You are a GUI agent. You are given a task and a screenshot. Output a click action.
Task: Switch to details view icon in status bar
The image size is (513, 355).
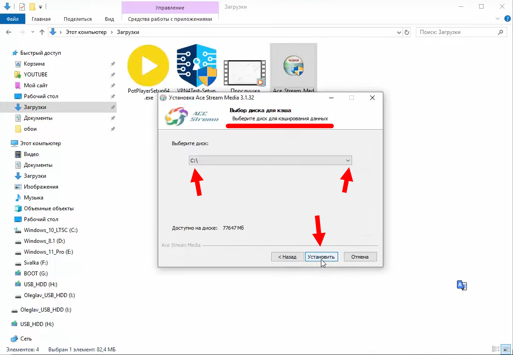496,350
